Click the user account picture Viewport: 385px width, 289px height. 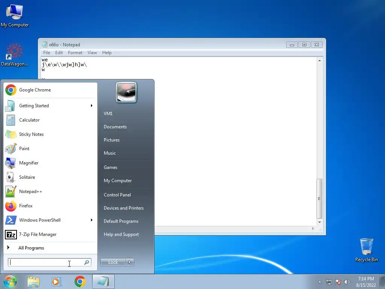point(126,92)
